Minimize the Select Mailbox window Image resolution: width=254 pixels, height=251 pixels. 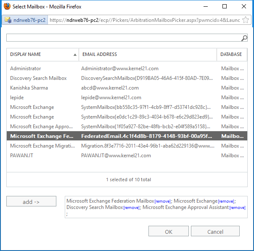[x=206, y=6]
